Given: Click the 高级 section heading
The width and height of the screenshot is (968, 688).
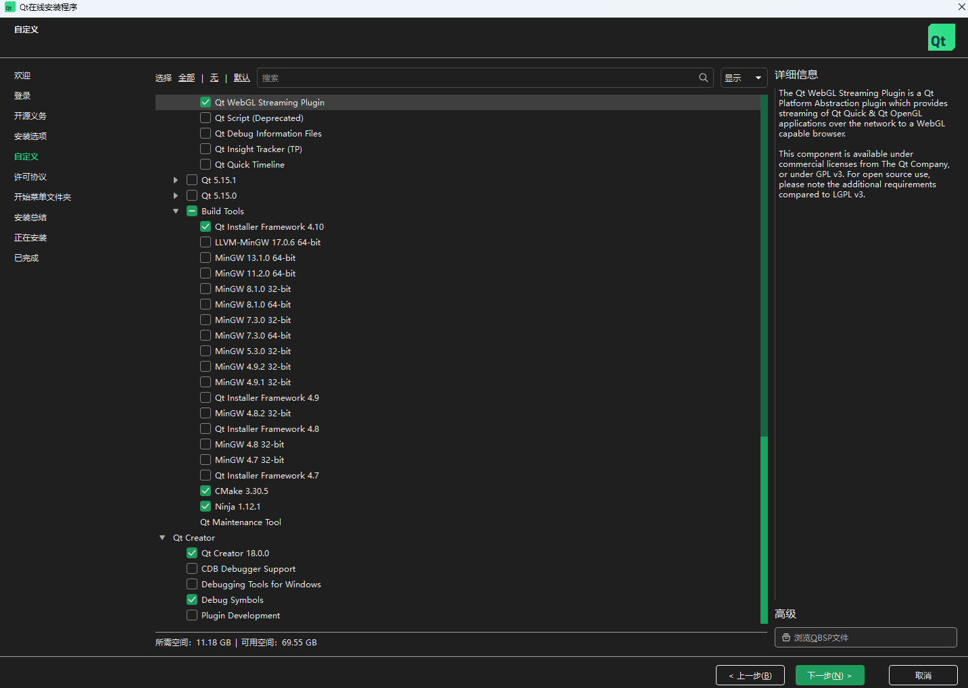Looking at the screenshot, I should [785, 614].
